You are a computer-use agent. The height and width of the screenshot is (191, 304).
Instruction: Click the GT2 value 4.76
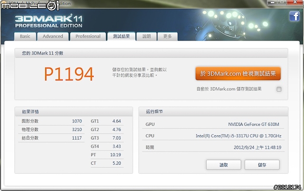[117, 130]
